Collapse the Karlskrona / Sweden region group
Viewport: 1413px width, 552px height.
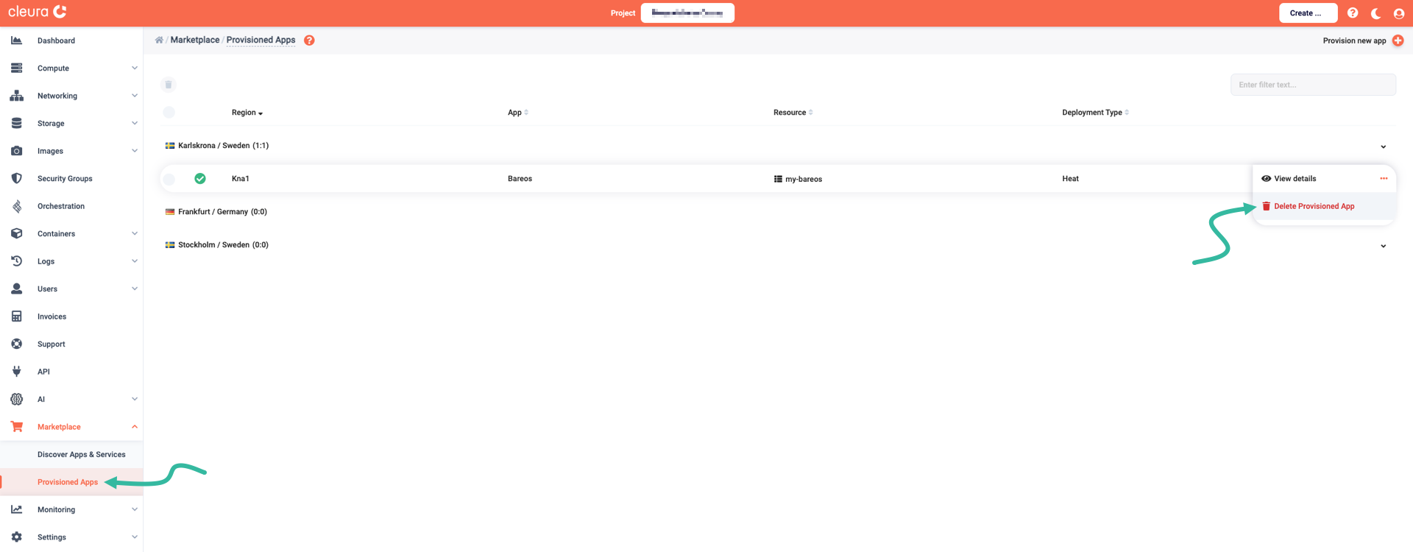coord(1383,146)
